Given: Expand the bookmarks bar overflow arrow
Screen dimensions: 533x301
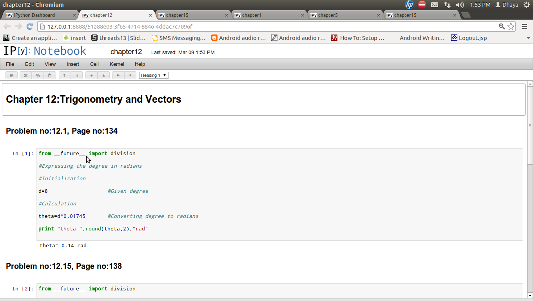Looking at the screenshot, I should click(528, 38).
